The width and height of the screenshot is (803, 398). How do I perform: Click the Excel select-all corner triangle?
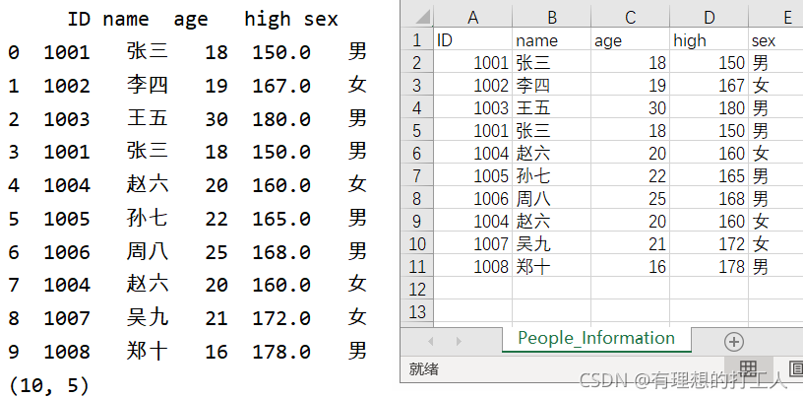coord(422,18)
